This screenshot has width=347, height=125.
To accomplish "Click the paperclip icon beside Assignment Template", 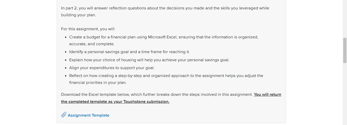I will (64, 115).
